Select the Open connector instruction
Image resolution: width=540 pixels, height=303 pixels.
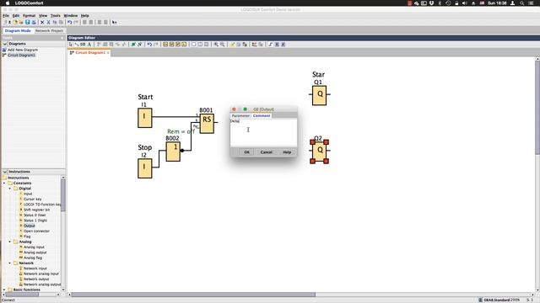(36, 231)
